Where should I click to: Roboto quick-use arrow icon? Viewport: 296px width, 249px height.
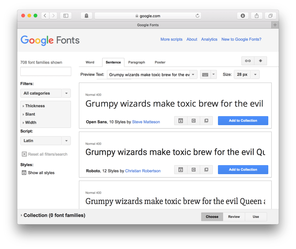coord(194,169)
